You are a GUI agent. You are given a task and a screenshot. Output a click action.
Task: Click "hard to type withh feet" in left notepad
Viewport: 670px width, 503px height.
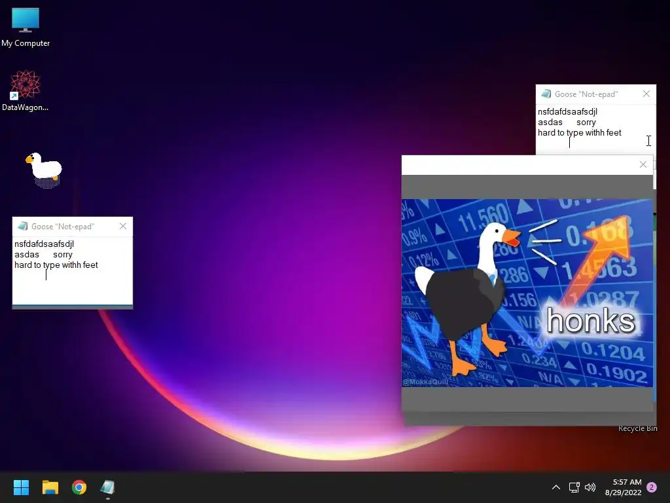tap(56, 265)
